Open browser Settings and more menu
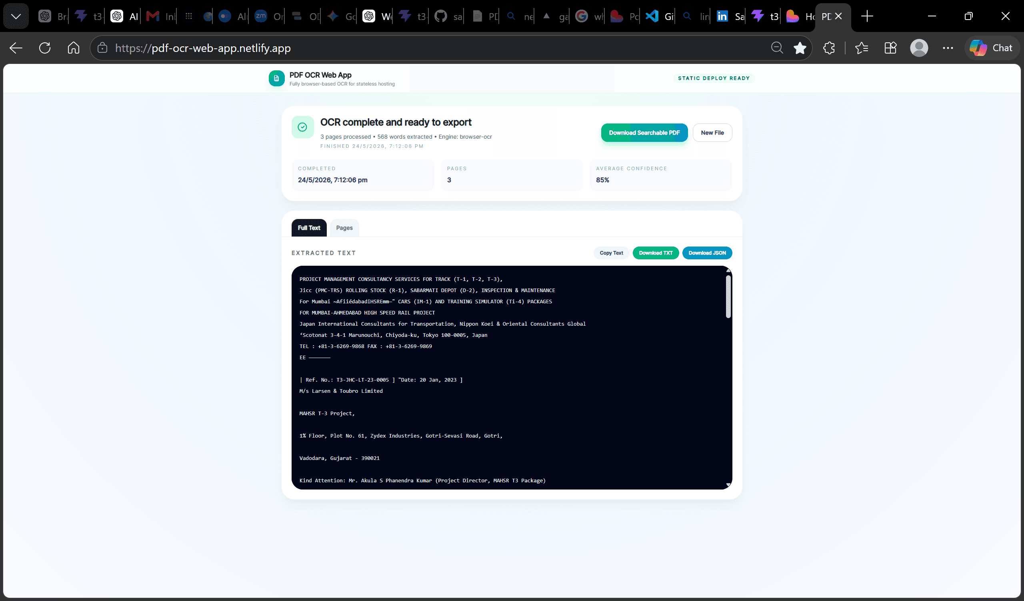Viewport: 1024px width, 601px height. [x=948, y=48]
